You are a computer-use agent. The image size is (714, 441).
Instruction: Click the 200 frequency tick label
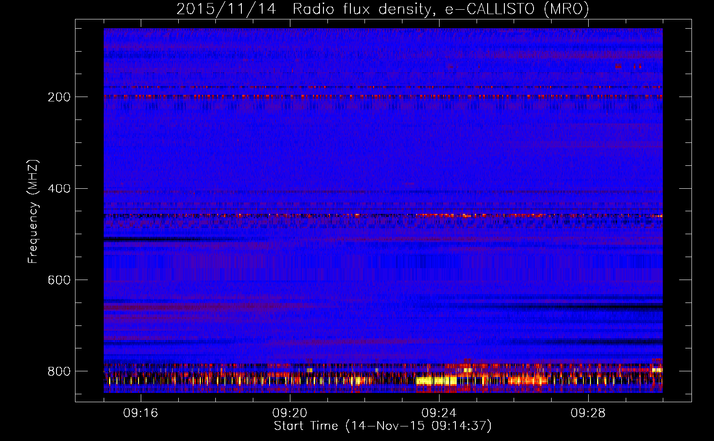click(59, 97)
